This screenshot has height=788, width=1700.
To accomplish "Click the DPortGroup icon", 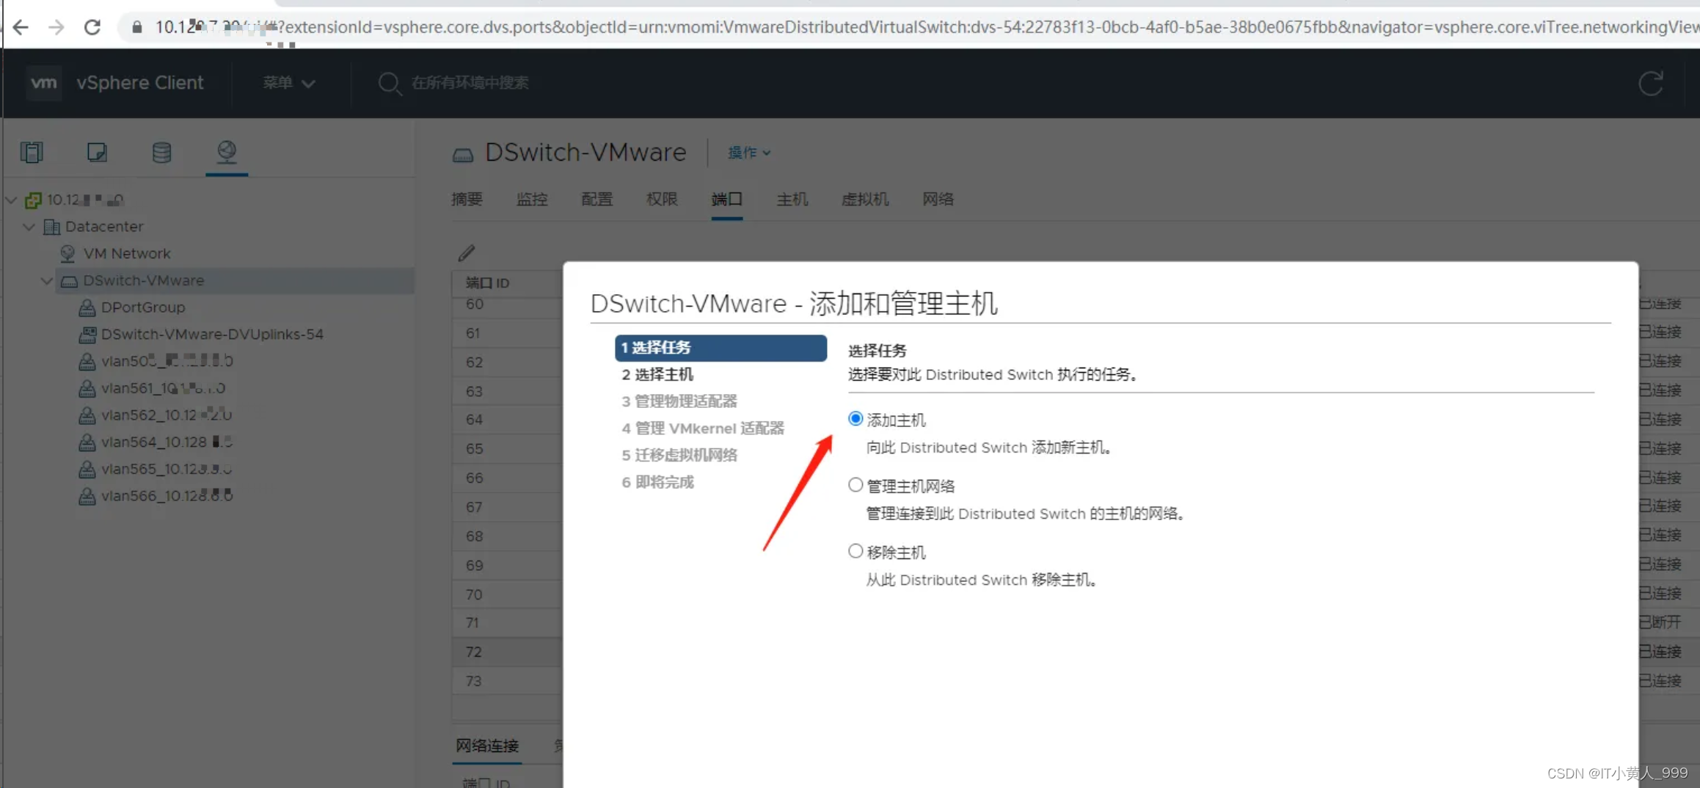I will tap(87, 307).
